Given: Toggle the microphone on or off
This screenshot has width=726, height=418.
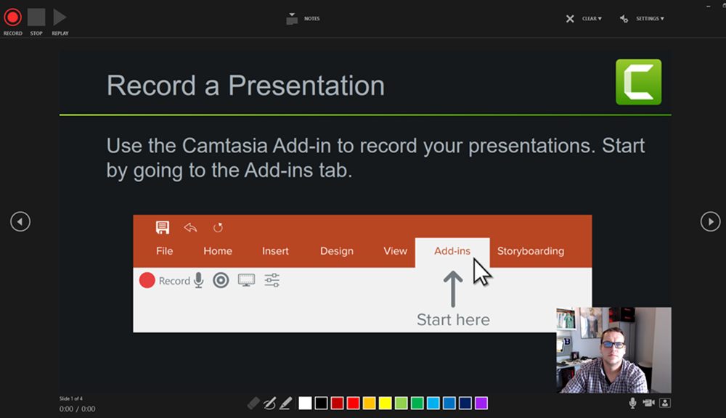Looking at the screenshot, I should coord(632,403).
